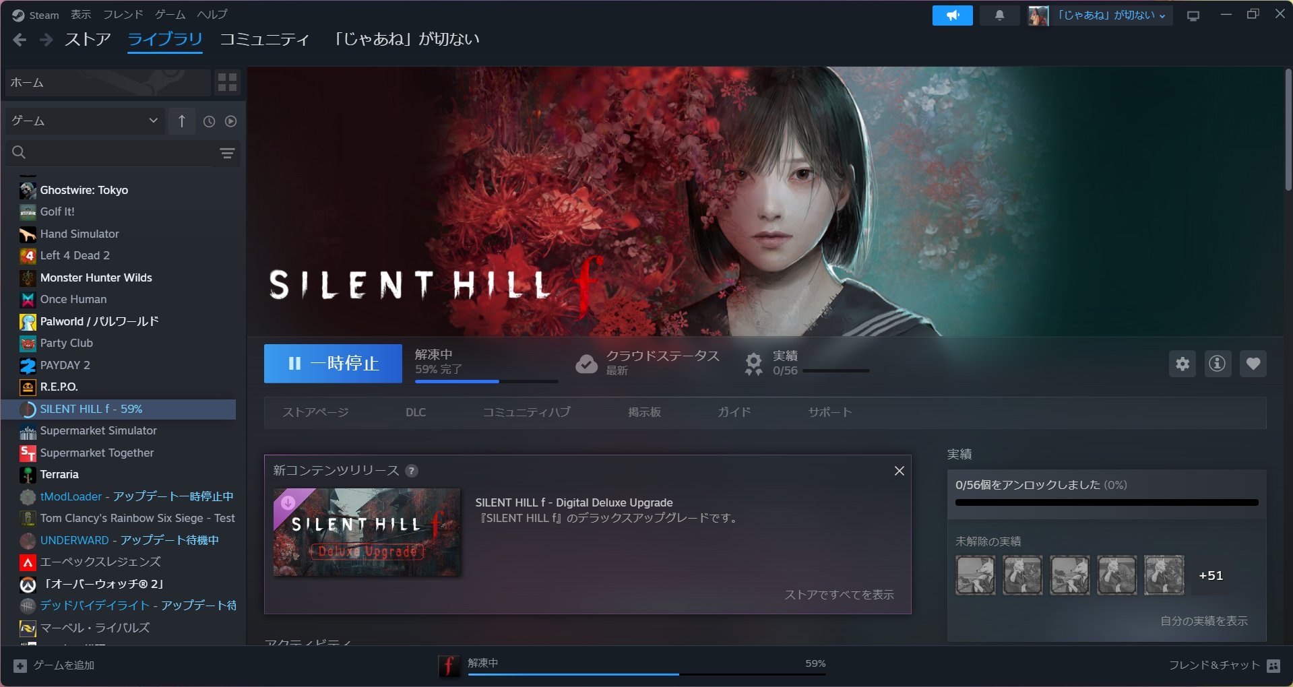The image size is (1293, 687).
Task: Toggle ready-to-play filter icon
Action: click(x=230, y=122)
